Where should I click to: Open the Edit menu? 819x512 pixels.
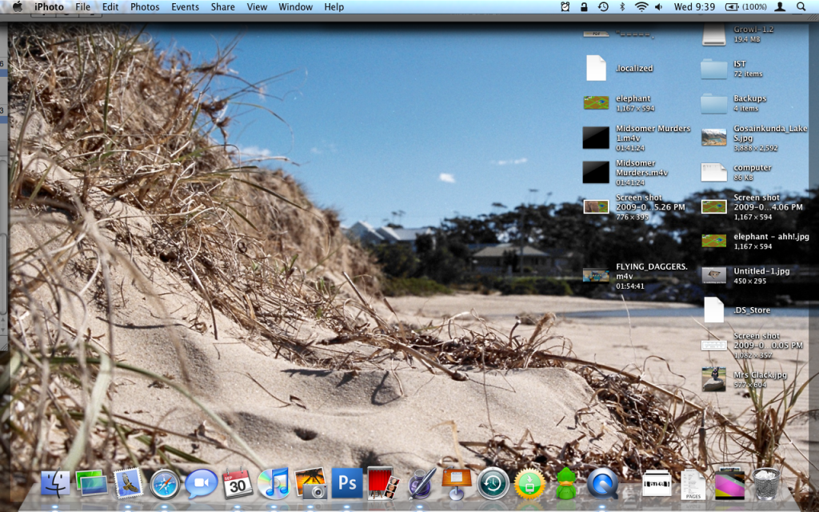110,6
